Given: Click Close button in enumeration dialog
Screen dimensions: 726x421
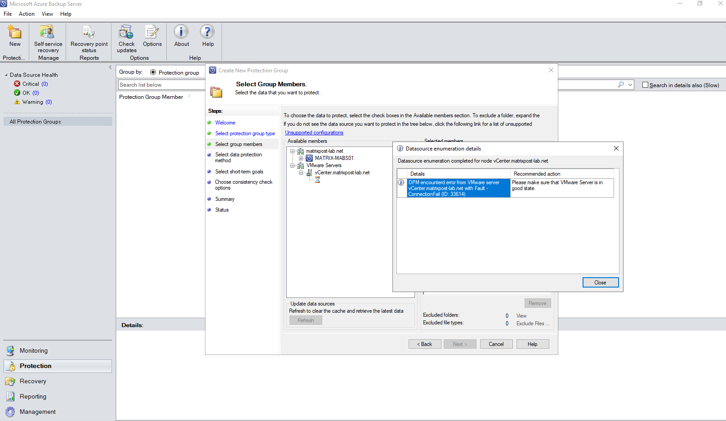Looking at the screenshot, I should tap(601, 283).
